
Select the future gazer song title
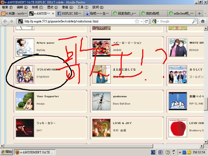[x=45, y=43]
